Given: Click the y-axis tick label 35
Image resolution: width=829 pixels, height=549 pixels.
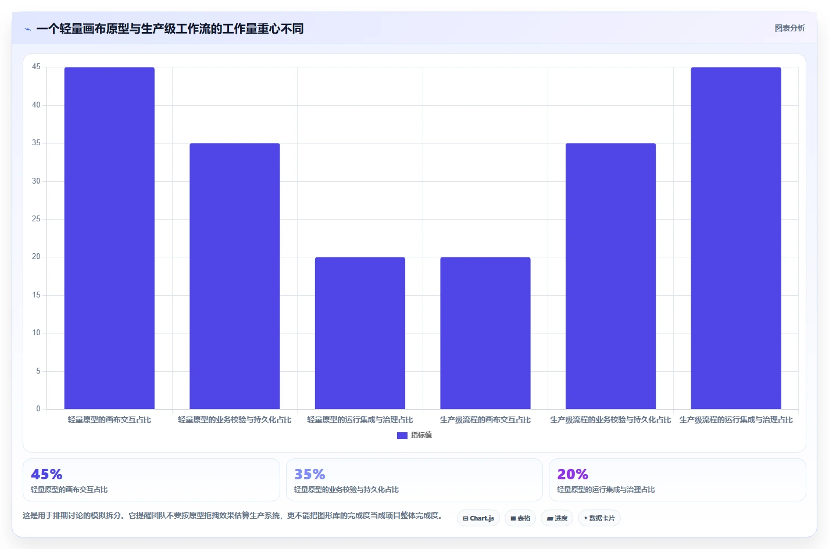Looking at the screenshot, I should pos(36,143).
